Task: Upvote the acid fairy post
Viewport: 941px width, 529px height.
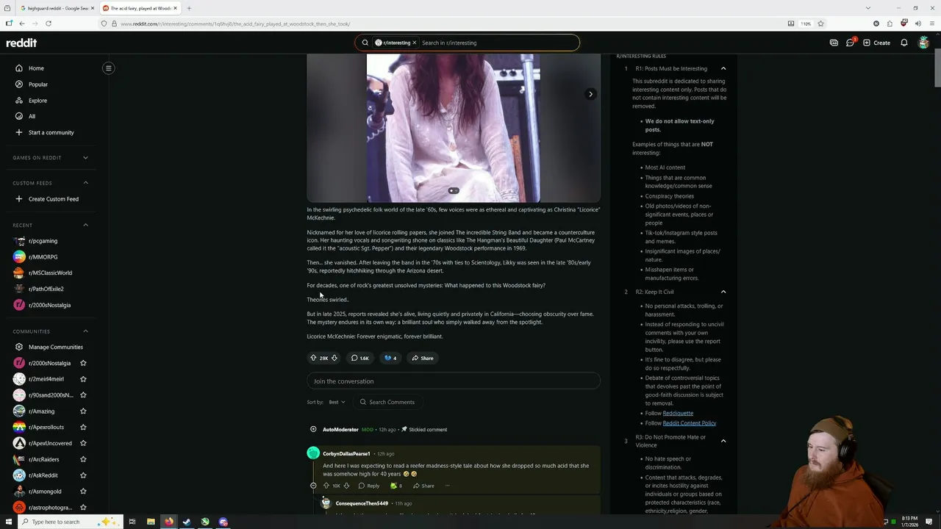Action: [314, 358]
